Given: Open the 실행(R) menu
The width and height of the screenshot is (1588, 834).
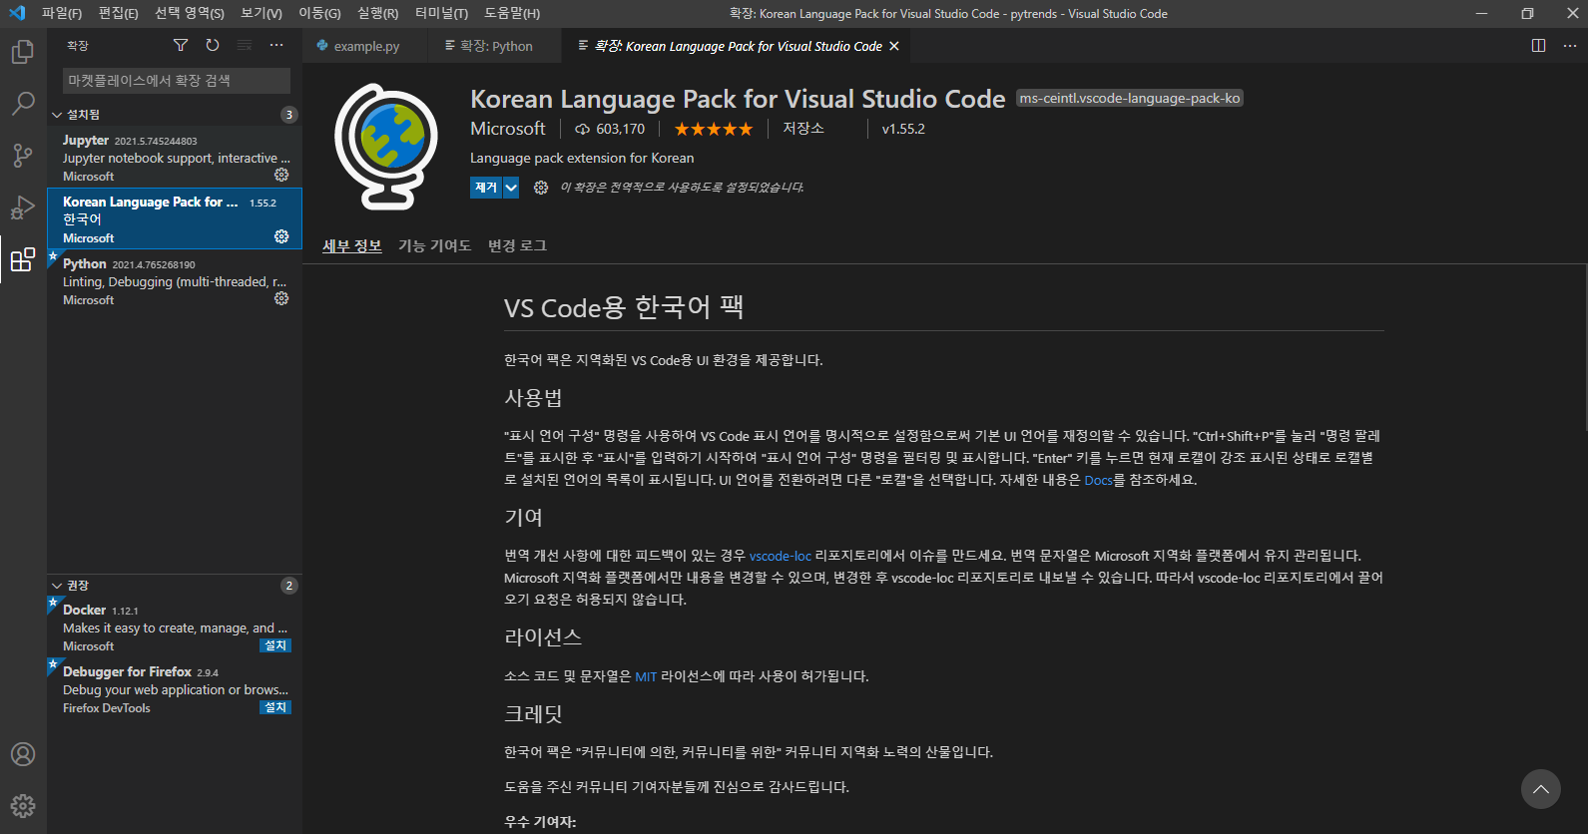Looking at the screenshot, I should 378,13.
